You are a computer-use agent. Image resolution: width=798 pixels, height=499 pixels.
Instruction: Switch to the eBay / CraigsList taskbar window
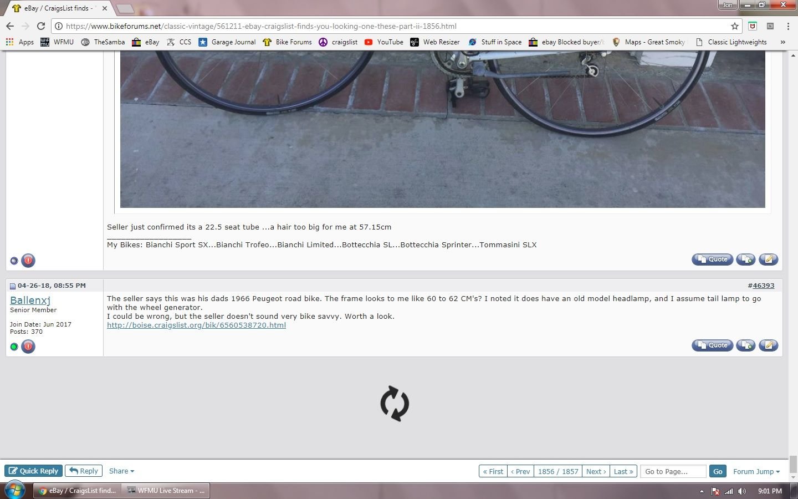[77, 491]
